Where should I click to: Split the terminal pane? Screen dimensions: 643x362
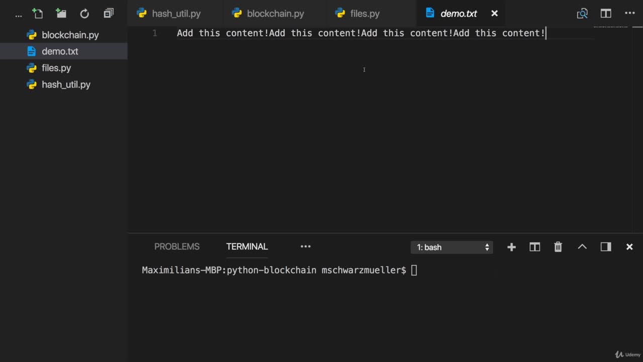534,247
